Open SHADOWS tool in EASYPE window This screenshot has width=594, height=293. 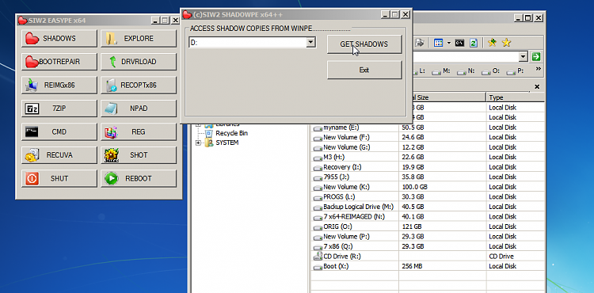[x=59, y=39]
